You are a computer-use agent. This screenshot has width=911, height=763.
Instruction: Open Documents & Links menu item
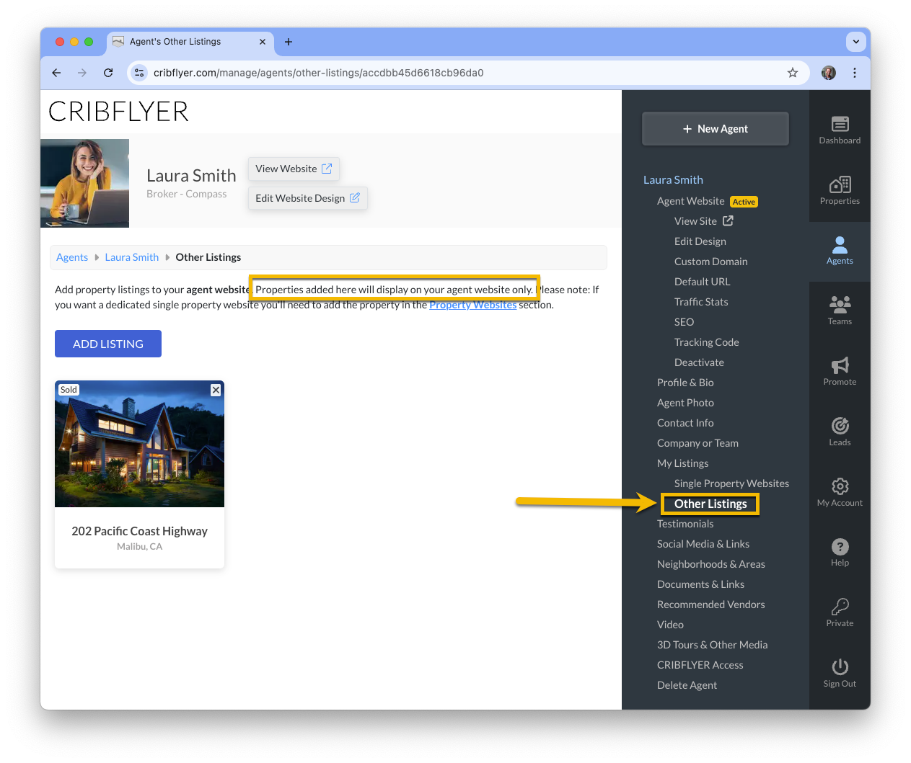[x=700, y=584]
